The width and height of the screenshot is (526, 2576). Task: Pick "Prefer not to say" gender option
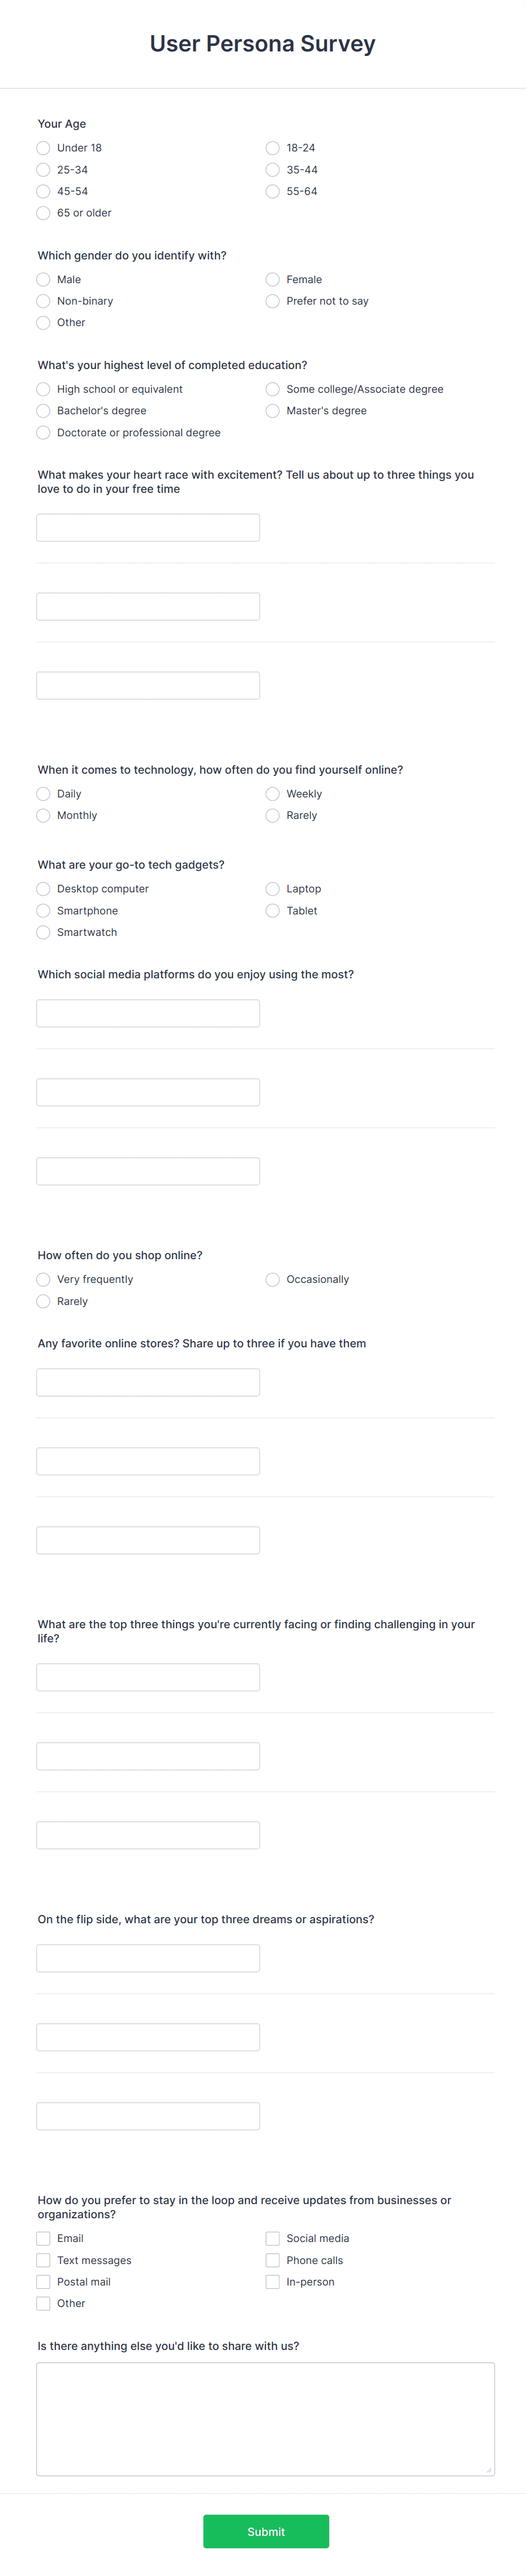[x=272, y=301]
